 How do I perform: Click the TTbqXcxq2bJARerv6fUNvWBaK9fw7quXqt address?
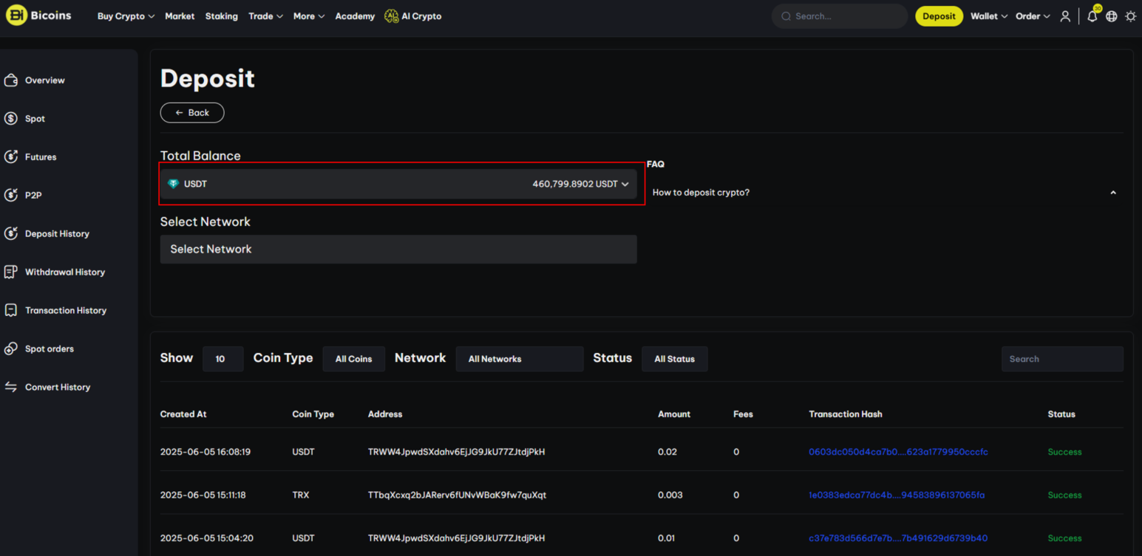pyautogui.click(x=457, y=495)
